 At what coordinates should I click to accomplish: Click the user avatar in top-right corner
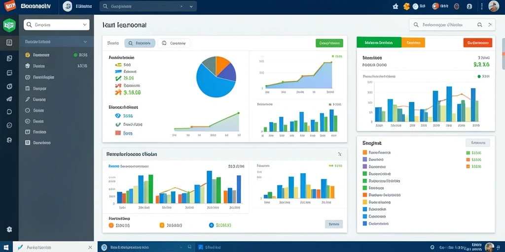[494, 6]
